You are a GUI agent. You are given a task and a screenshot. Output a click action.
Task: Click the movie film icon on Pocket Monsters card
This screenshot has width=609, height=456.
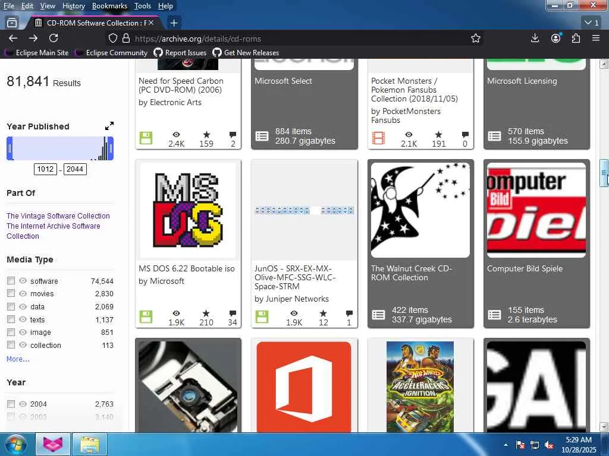click(x=378, y=138)
